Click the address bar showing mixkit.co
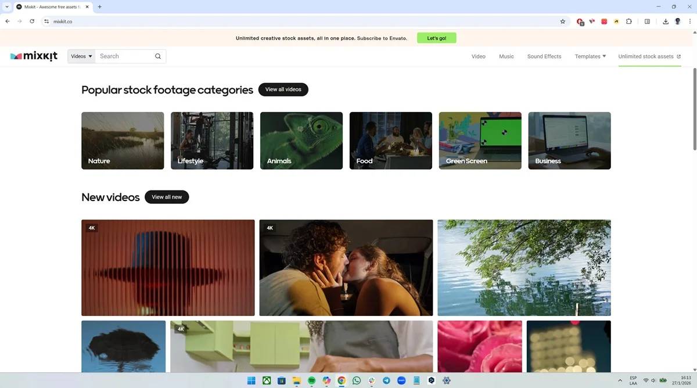697x388 pixels. tap(302, 21)
